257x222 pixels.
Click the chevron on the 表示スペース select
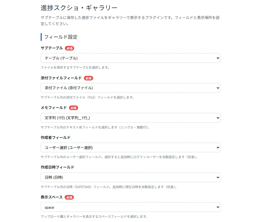tap(218, 207)
